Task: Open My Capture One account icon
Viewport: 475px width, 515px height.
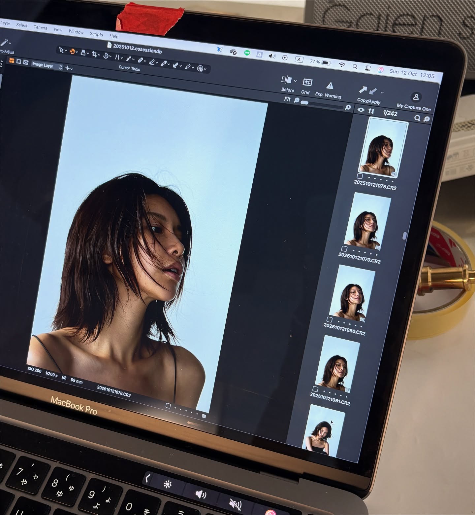Action: tap(416, 97)
